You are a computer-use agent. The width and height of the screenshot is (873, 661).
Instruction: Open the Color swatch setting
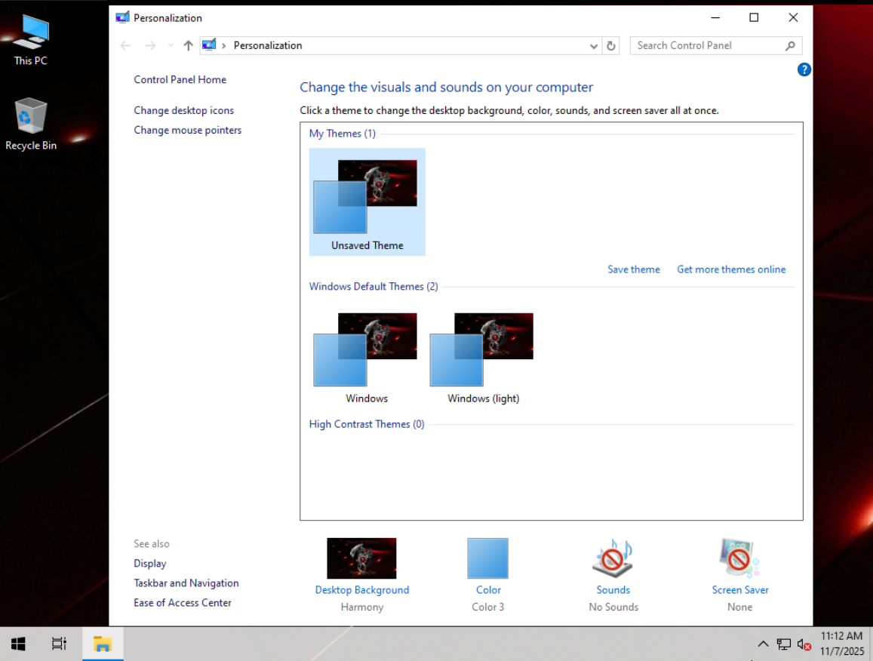(487, 558)
